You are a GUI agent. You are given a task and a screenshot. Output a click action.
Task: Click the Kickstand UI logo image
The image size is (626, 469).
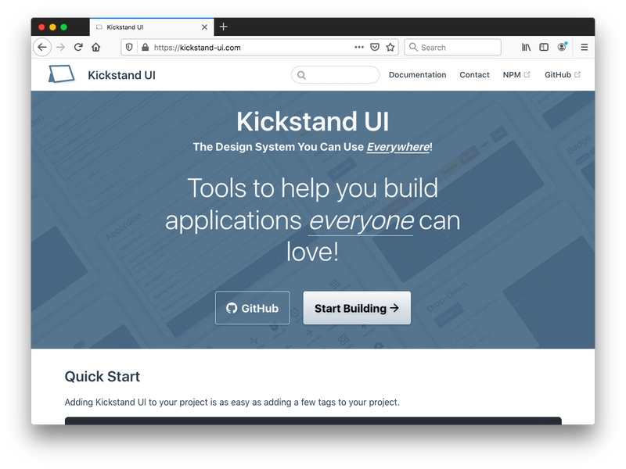pyautogui.click(x=61, y=74)
